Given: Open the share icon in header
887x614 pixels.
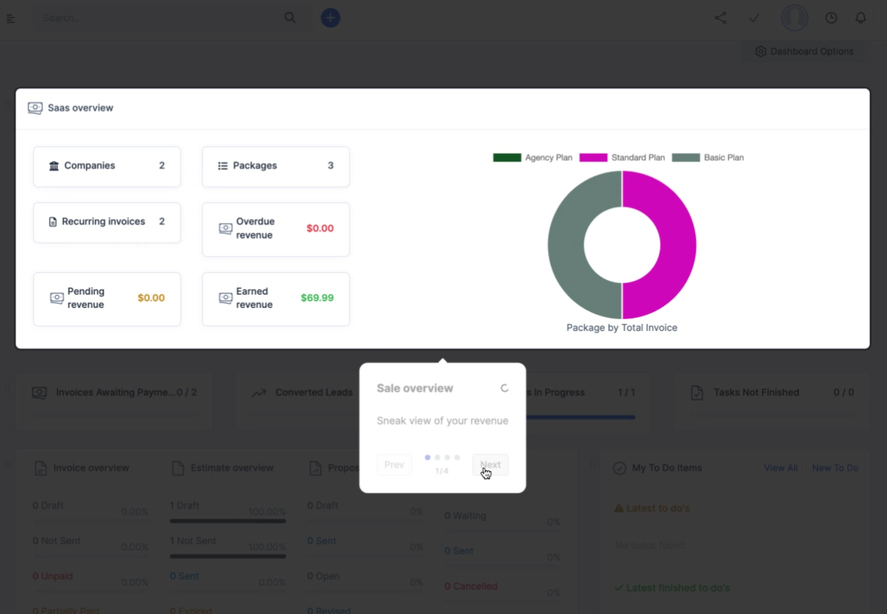Looking at the screenshot, I should 720,18.
